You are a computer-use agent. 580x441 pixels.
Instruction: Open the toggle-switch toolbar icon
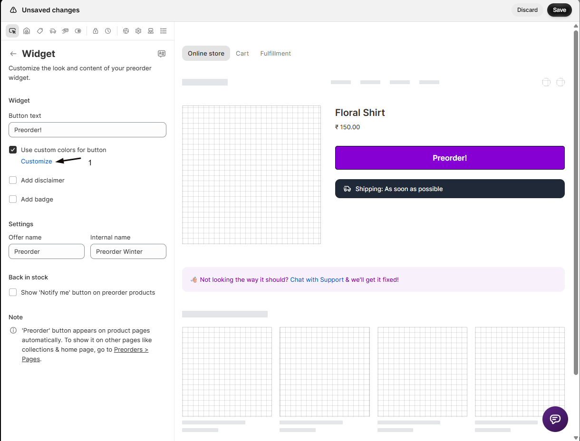[78, 31]
